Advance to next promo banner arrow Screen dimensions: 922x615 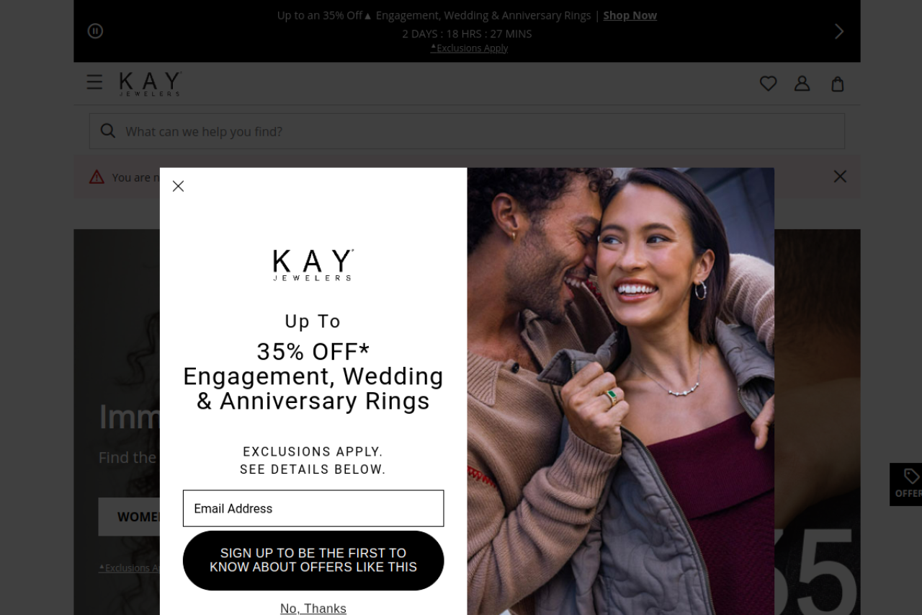pyautogui.click(x=839, y=31)
